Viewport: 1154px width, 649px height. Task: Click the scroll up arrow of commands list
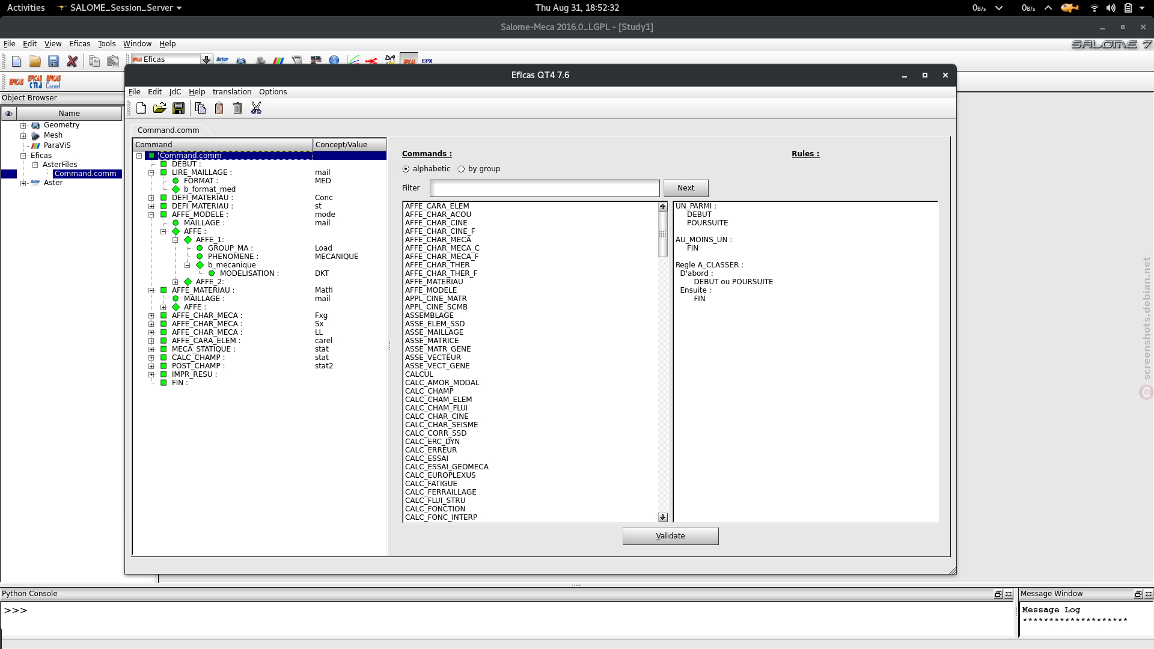tap(662, 207)
